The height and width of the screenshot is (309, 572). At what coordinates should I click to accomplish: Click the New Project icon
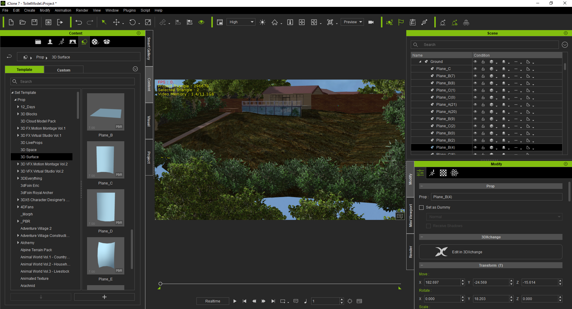point(11,22)
